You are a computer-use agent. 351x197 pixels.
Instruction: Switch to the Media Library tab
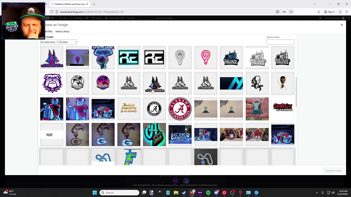62,31
